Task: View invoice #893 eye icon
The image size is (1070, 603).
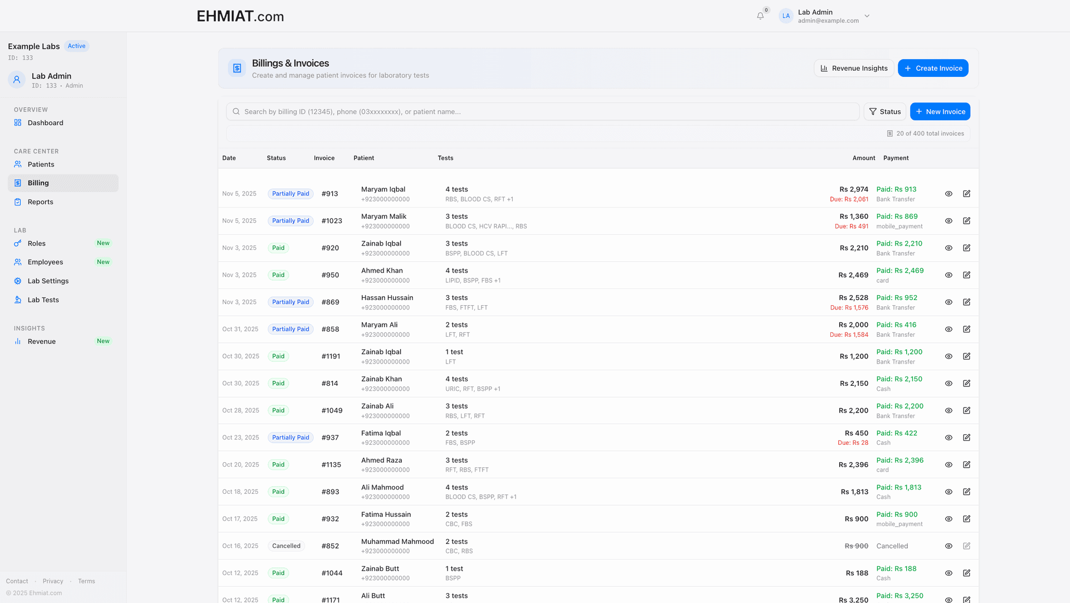Action: click(949, 492)
